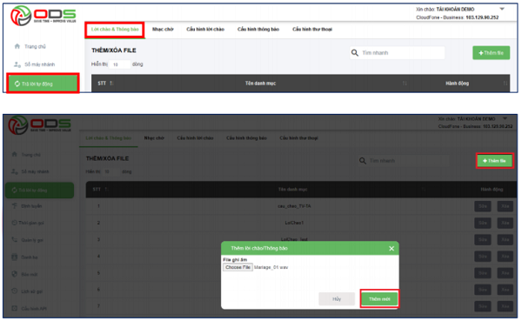Image resolution: width=522 pixels, height=321 pixels.
Task: Click Xóa button in row 7
Action: 505,306
